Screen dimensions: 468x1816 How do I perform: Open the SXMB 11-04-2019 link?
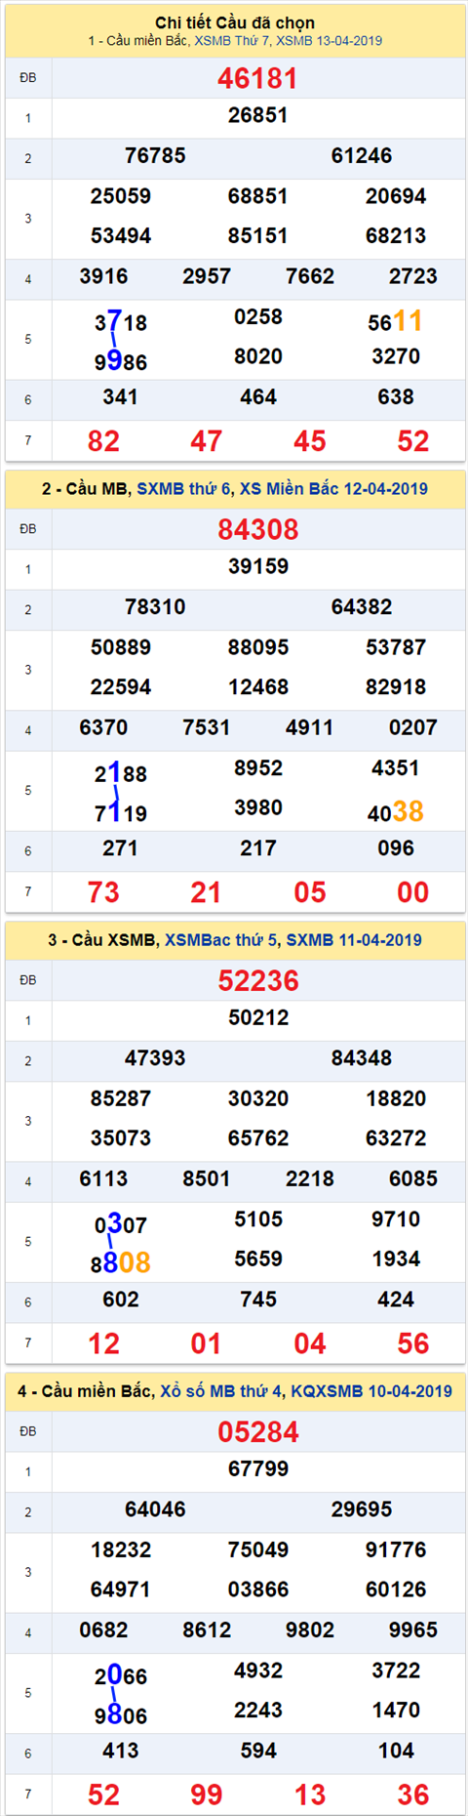[x=354, y=940]
